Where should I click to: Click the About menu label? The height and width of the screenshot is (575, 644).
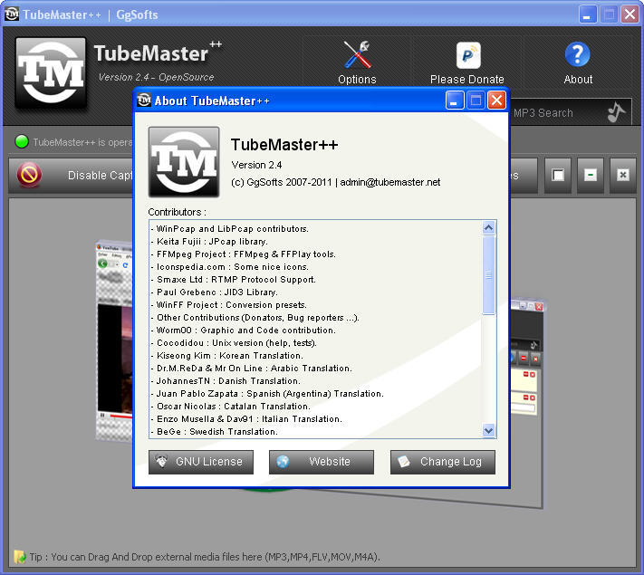(578, 80)
